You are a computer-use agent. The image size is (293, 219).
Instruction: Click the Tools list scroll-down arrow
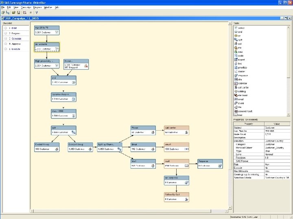289,115
